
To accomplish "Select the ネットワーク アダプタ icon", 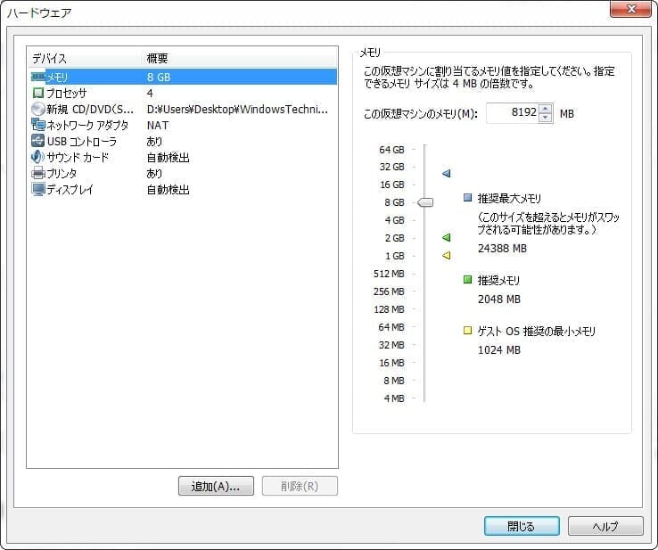I will (38, 126).
